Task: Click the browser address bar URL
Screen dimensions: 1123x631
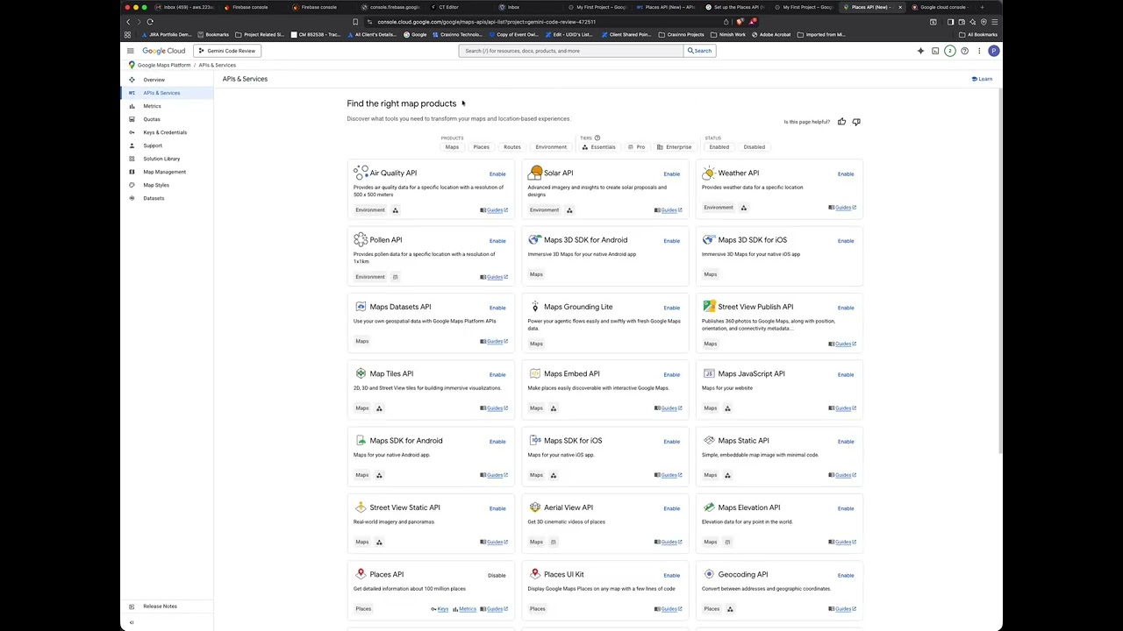Action: [x=486, y=22]
